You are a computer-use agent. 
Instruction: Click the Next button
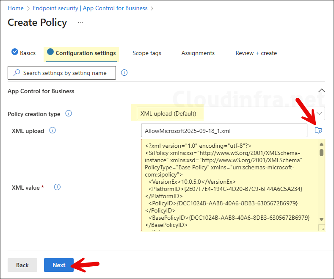pos(59,265)
